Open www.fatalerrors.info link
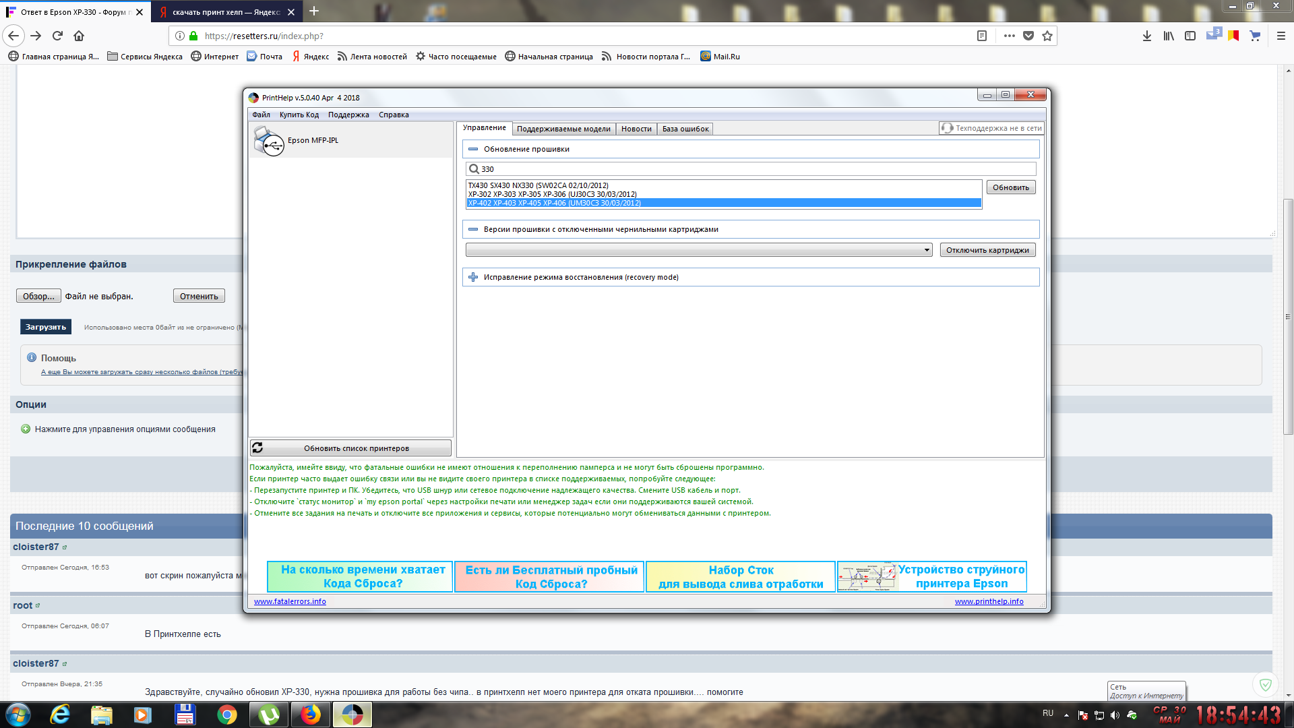 (x=290, y=601)
